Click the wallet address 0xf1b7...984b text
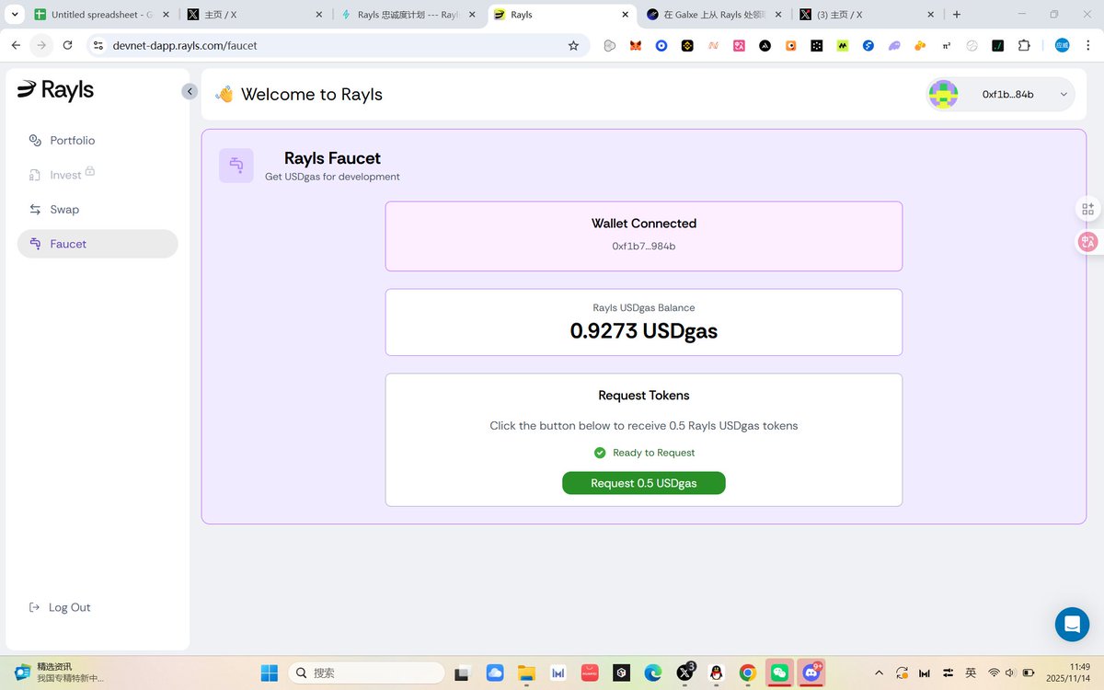Screen dimensions: 1104x690 pyautogui.click(x=644, y=247)
